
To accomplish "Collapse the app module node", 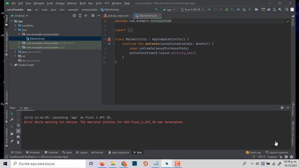I will 11,21.
